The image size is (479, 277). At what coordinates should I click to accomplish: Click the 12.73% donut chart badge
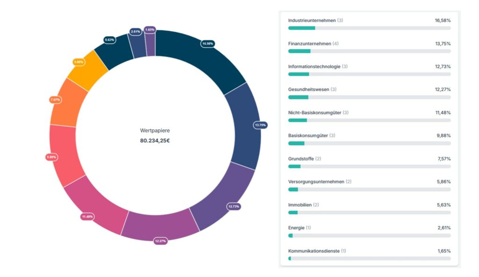tap(234, 206)
